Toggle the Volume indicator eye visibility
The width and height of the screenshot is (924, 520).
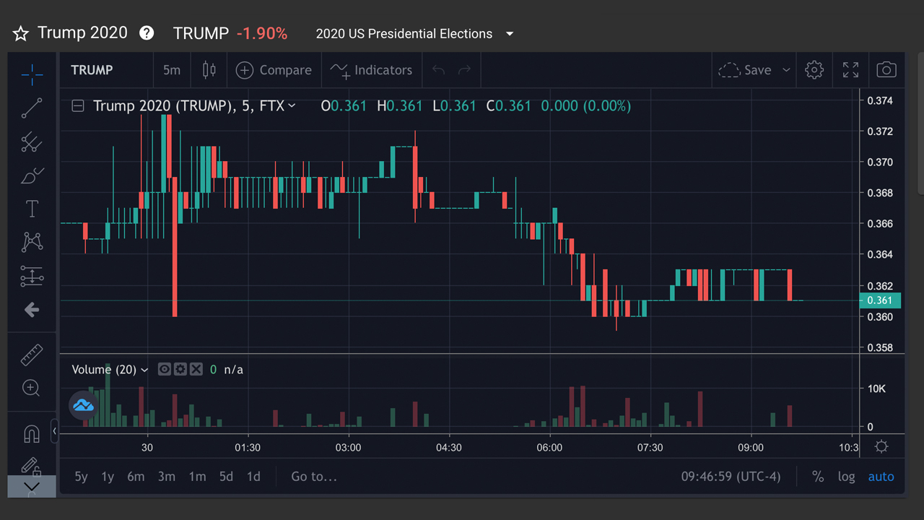click(x=165, y=370)
